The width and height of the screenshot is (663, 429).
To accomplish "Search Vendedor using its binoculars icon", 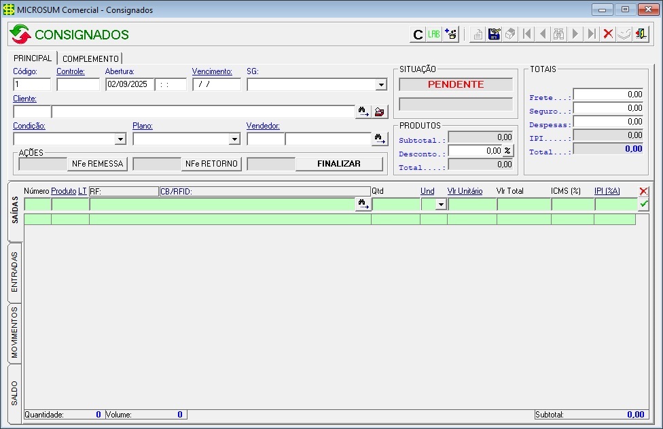I will click(x=380, y=139).
